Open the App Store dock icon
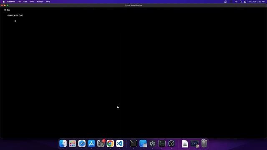 [x=91, y=143]
